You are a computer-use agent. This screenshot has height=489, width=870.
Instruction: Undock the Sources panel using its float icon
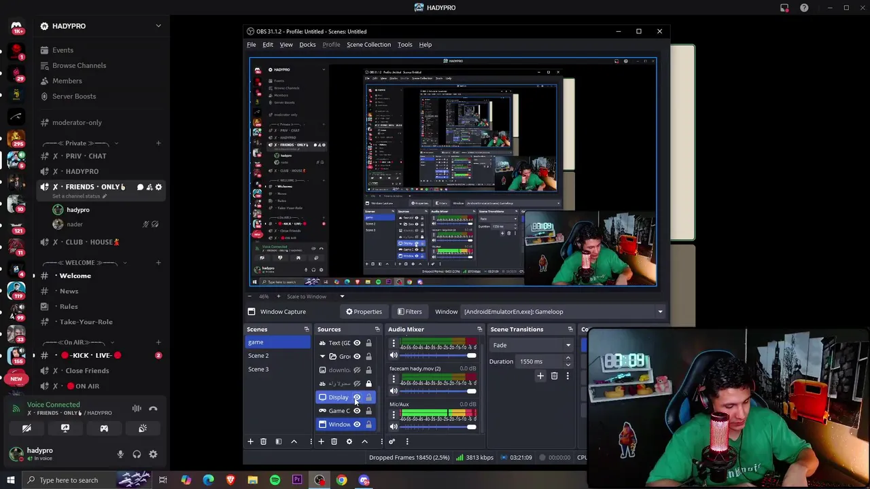(377, 329)
